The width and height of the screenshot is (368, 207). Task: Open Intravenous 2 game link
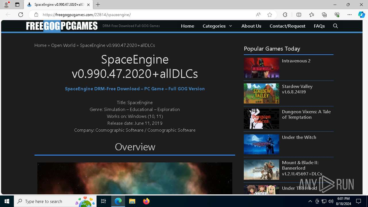click(x=296, y=61)
